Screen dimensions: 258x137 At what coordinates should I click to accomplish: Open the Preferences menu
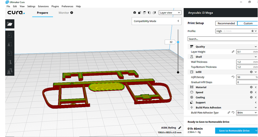pos(67,6)
